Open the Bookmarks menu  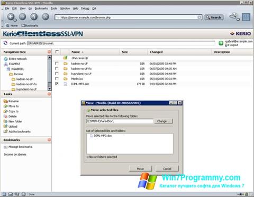[41, 8]
